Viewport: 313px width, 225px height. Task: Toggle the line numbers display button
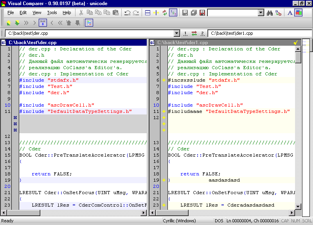(x=173, y=12)
